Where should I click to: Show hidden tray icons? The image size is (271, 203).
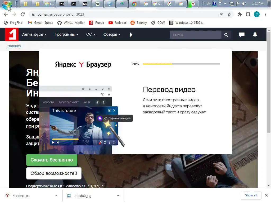click(x=225, y=4)
